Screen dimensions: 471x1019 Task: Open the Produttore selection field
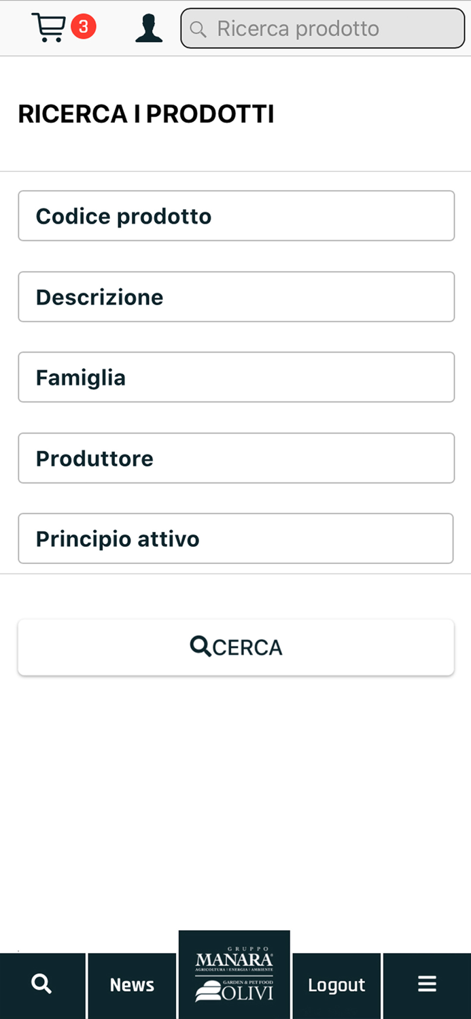point(236,458)
